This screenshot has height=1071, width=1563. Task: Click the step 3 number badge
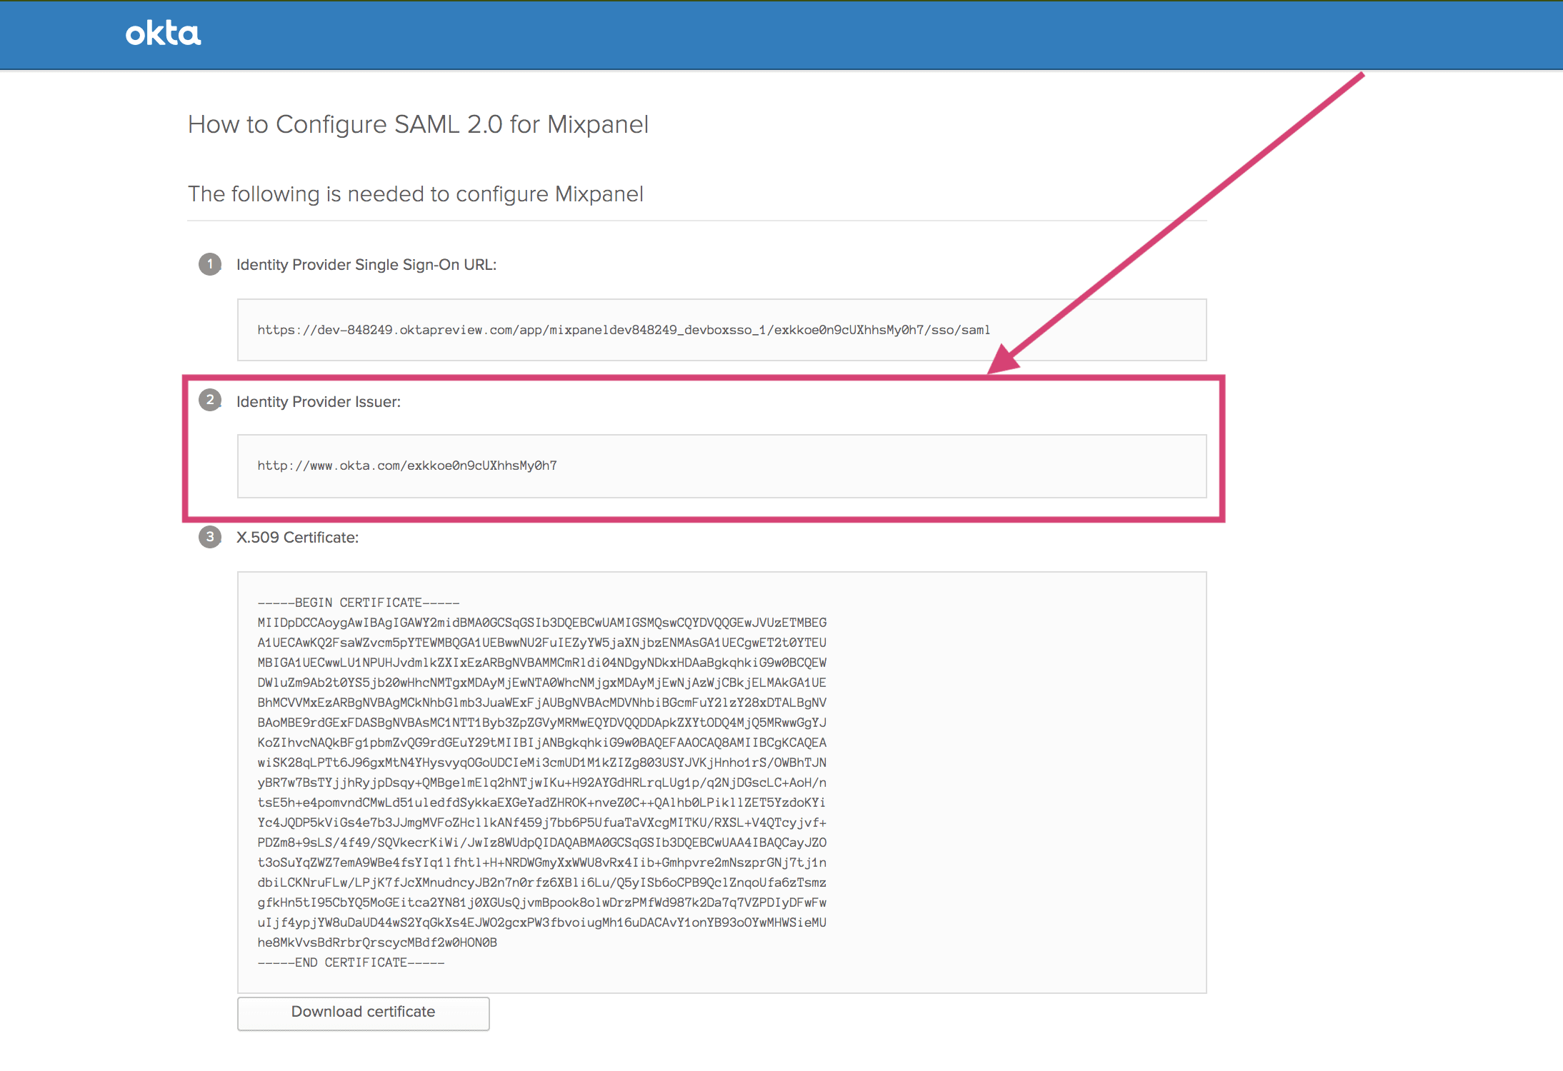click(x=210, y=537)
